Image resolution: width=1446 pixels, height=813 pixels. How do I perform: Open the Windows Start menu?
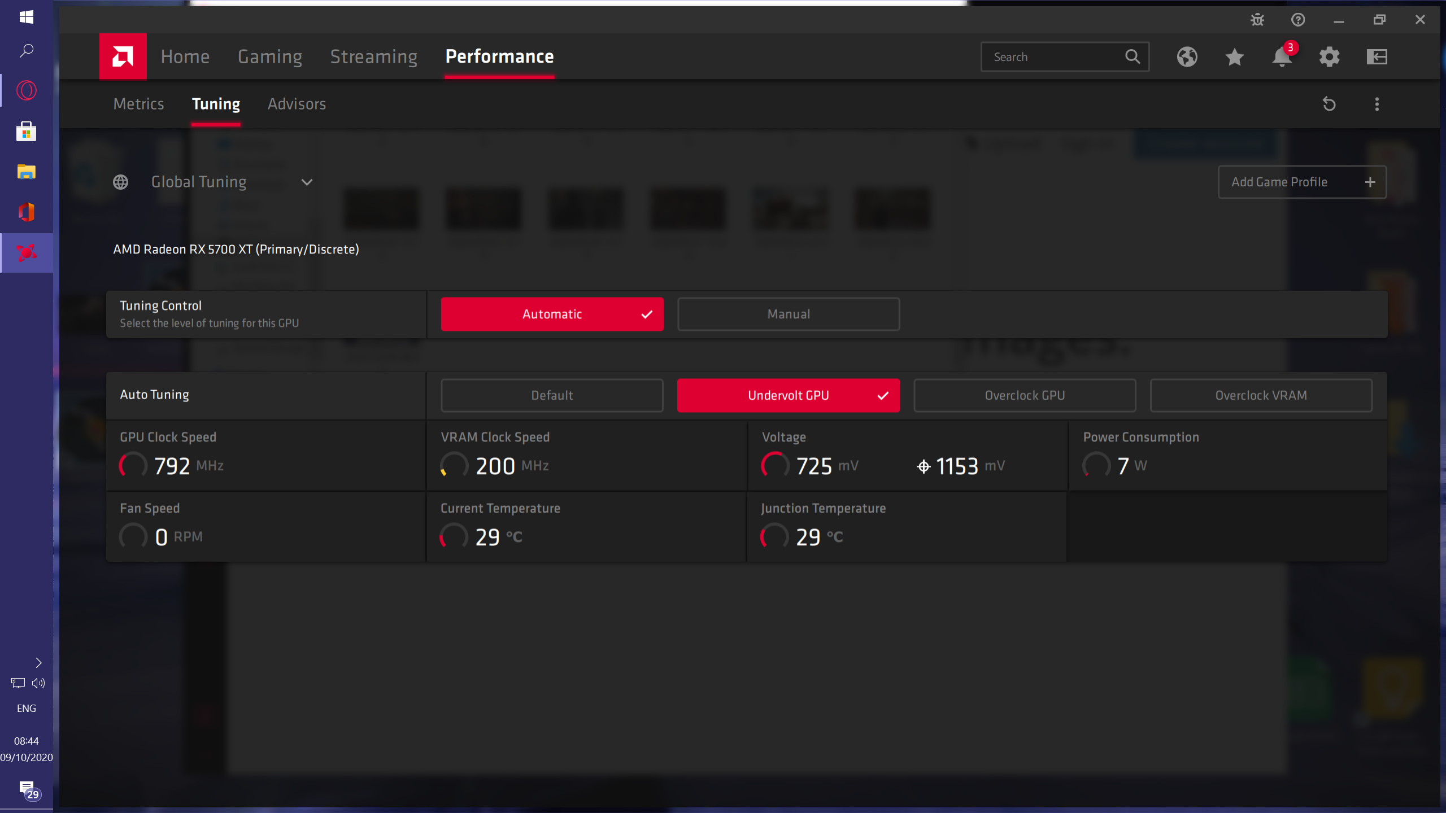27,17
